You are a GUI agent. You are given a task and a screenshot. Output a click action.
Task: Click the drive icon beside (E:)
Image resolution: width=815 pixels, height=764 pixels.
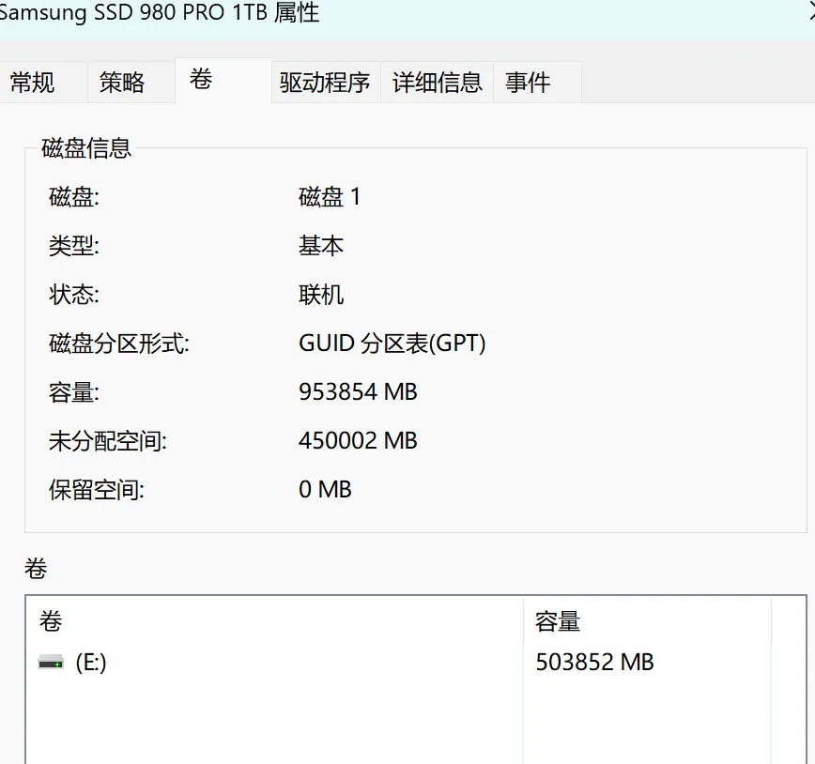click(x=51, y=663)
